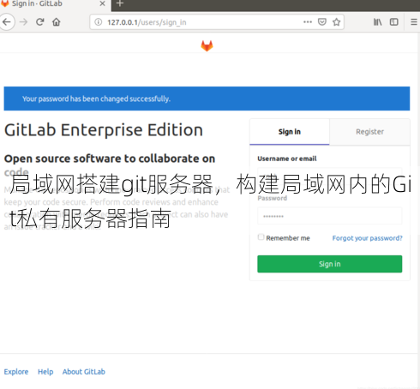The height and width of the screenshot is (389, 420).
Task: Open a new tab with plus button
Action: click(x=120, y=3)
